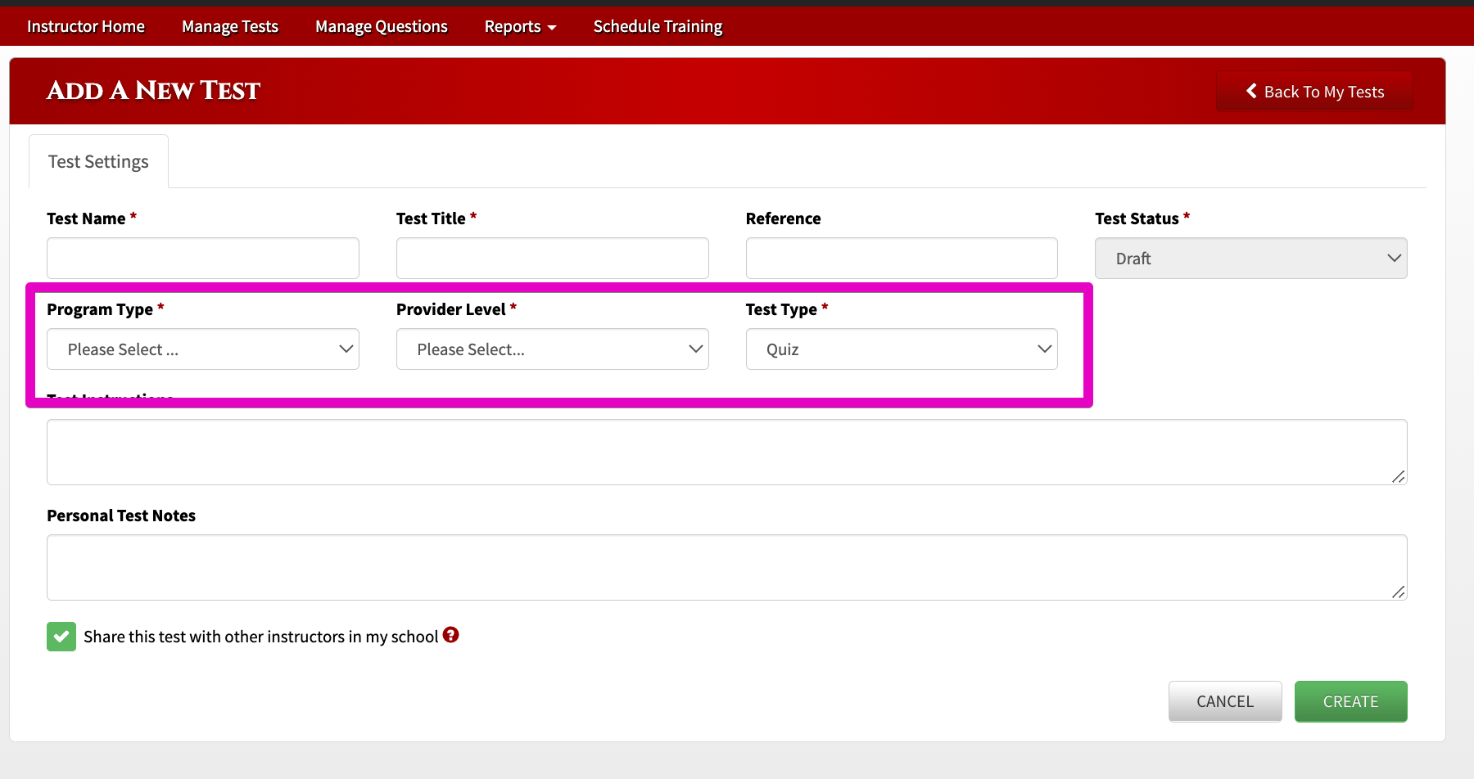Click CANCEL to discard the new test

click(1224, 701)
